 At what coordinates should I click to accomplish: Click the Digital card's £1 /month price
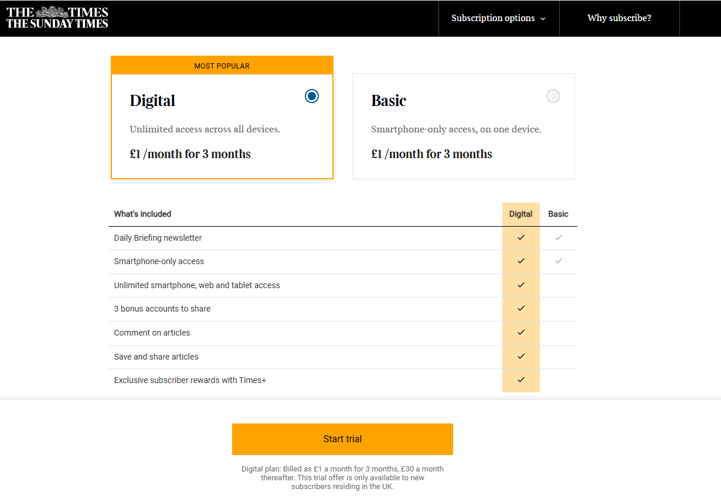point(191,154)
